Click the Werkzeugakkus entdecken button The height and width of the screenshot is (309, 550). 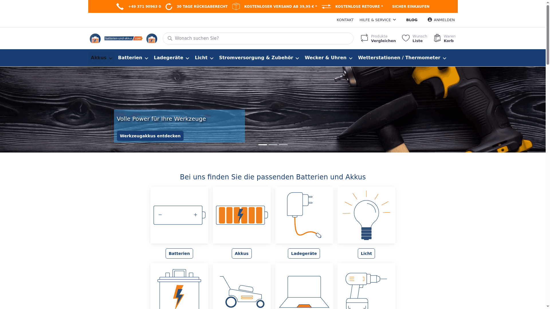click(150, 136)
